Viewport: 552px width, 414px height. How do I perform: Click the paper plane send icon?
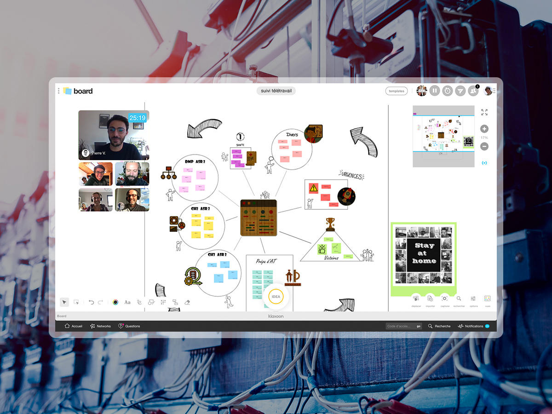point(460,91)
